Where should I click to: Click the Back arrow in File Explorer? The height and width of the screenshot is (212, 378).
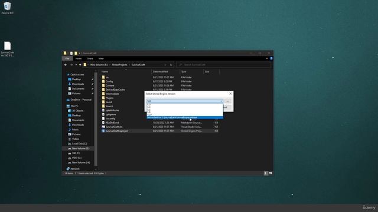point(66,65)
